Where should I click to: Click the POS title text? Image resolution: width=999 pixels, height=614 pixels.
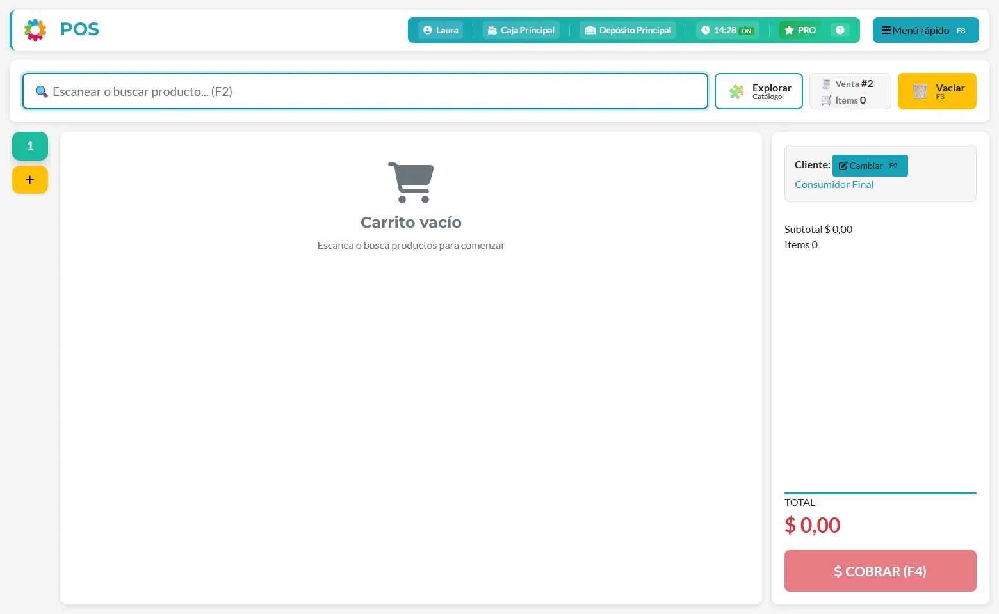point(79,29)
